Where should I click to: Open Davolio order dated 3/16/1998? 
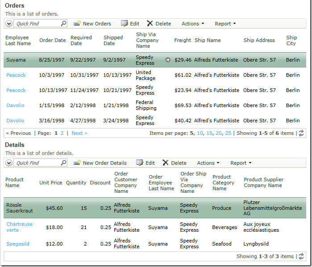coord(15,121)
